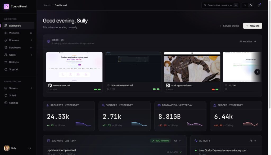Open All backups link
Viewport: 271px width, 155px height.
[x=177, y=141]
